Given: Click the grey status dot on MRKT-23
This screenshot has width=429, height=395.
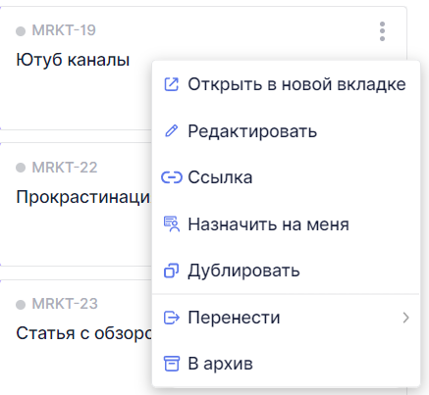Looking at the screenshot, I should coord(21,305).
